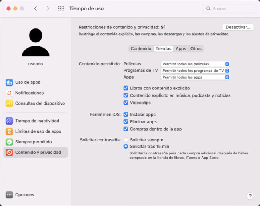The image size is (260, 206).
Task: Click the Tiempo de inactividad icon
Action: click(9, 121)
